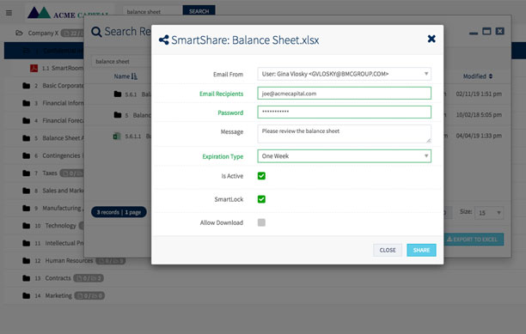Open the hamburger menu icon

[9, 13]
